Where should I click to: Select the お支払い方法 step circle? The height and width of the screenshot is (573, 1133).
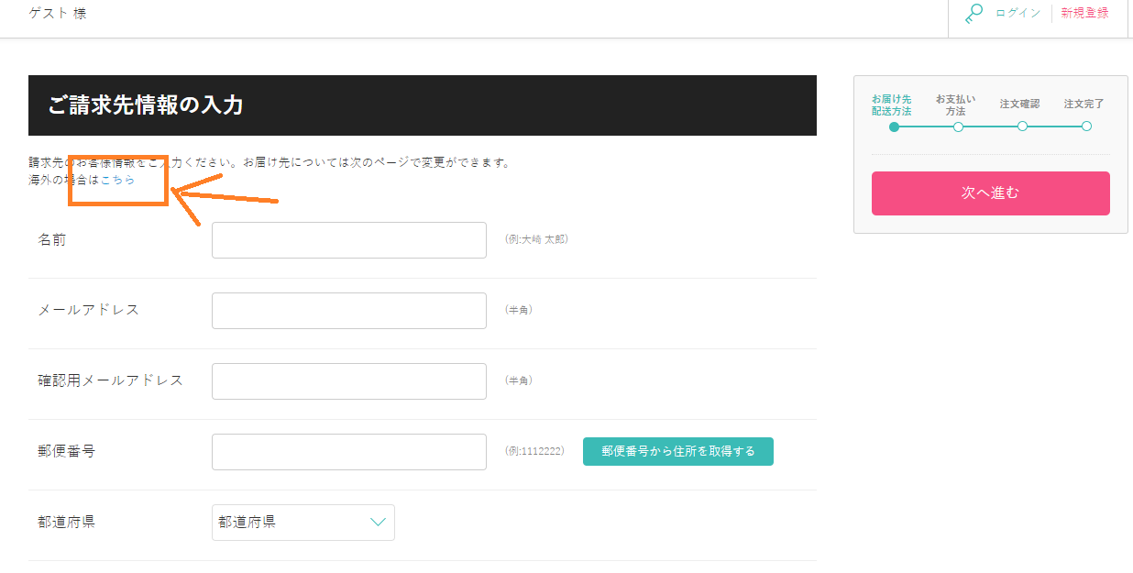click(x=958, y=127)
